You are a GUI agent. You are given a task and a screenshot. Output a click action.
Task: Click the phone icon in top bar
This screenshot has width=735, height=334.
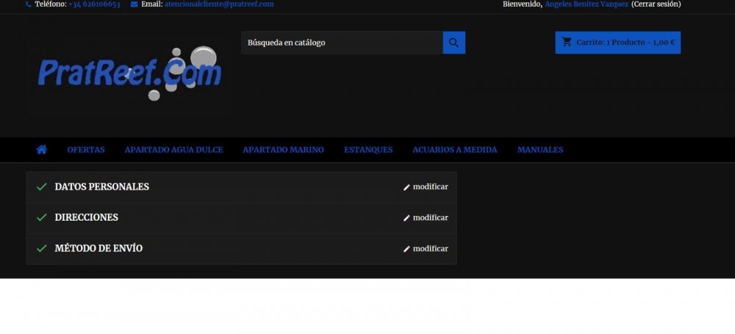pos(29,4)
